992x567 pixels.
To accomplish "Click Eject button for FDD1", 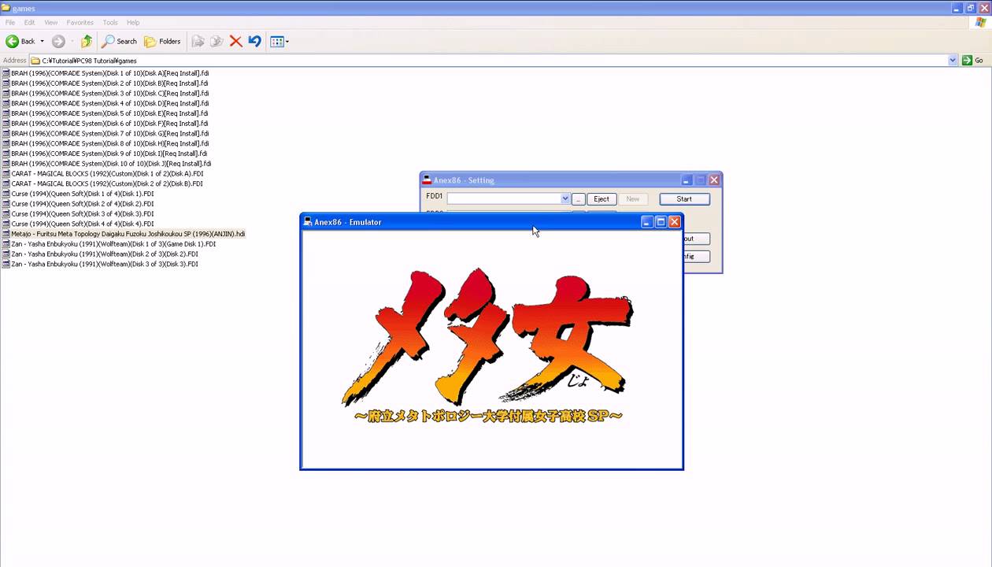I will [x=601, y=199].
